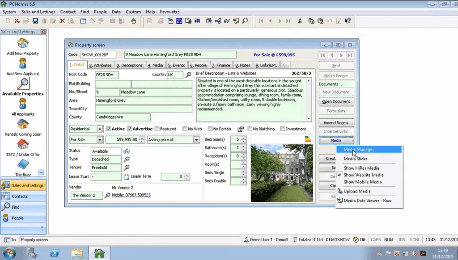Click the bar chart toolbar icon
Screen dimensions: 458x260
pos(197,21)
